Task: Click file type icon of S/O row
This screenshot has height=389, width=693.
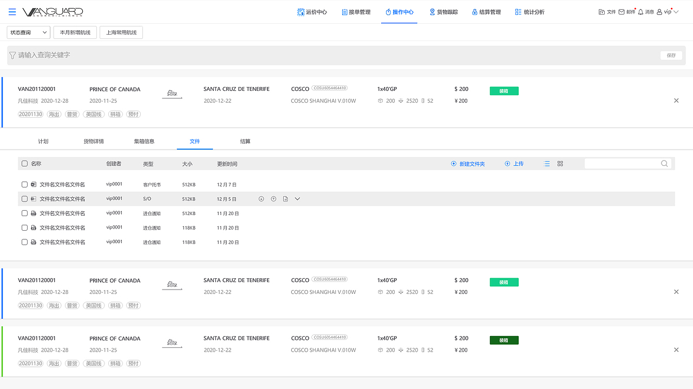Action: coord(34,199)
